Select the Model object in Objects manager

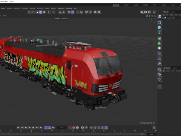pos(169,18)
